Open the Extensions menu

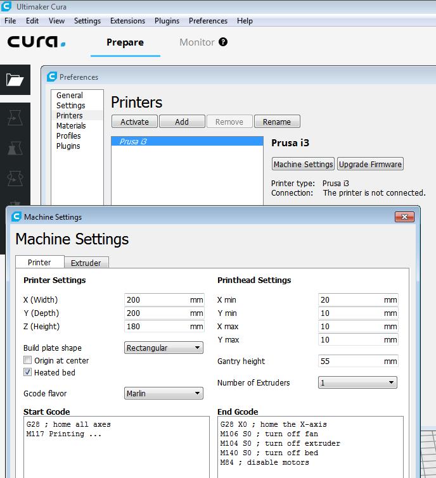click(x=127, y=21)
